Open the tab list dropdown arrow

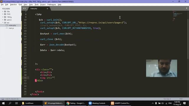point(186,8)
